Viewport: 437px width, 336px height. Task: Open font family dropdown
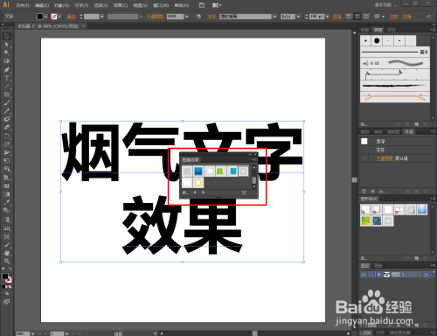[x=274, y=17]
